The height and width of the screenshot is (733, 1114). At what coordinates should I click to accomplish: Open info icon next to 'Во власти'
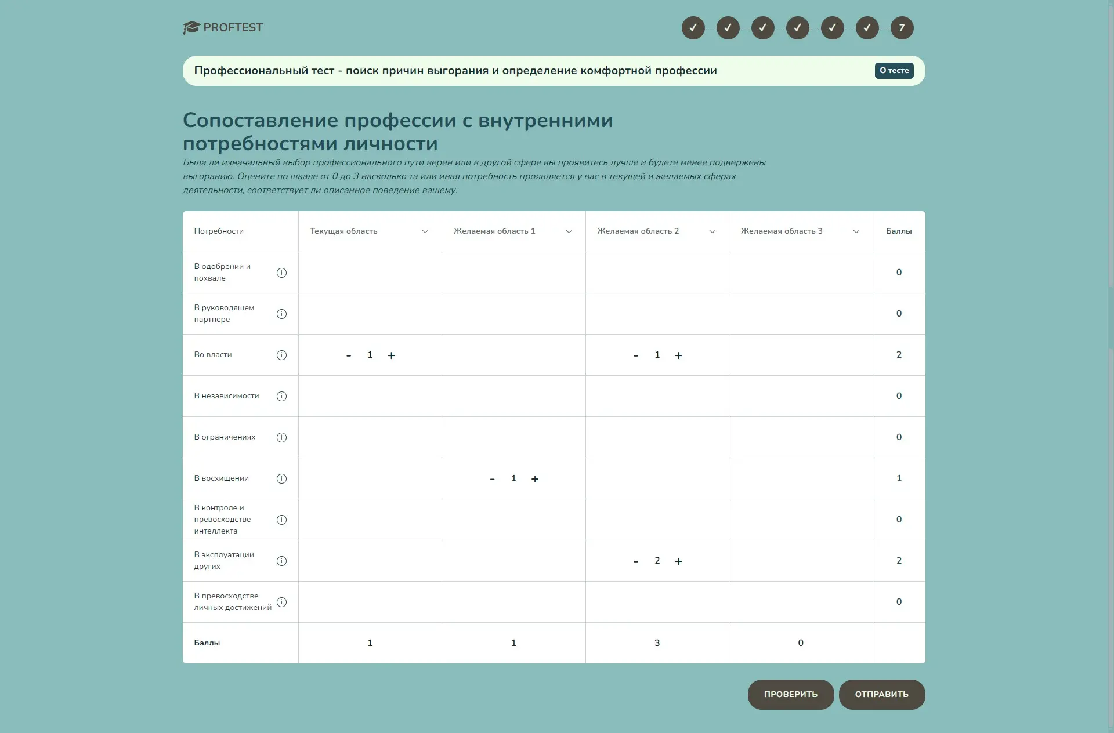coord(281,355)
